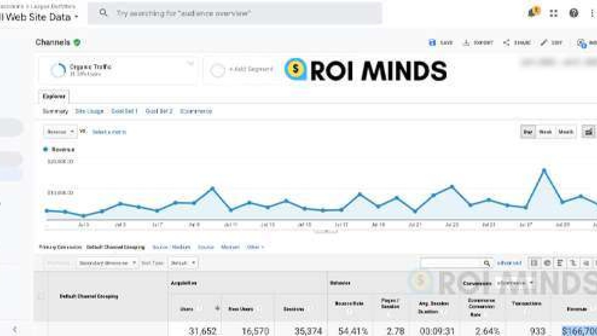Click the 35,374 sessions total

[308, 331]
